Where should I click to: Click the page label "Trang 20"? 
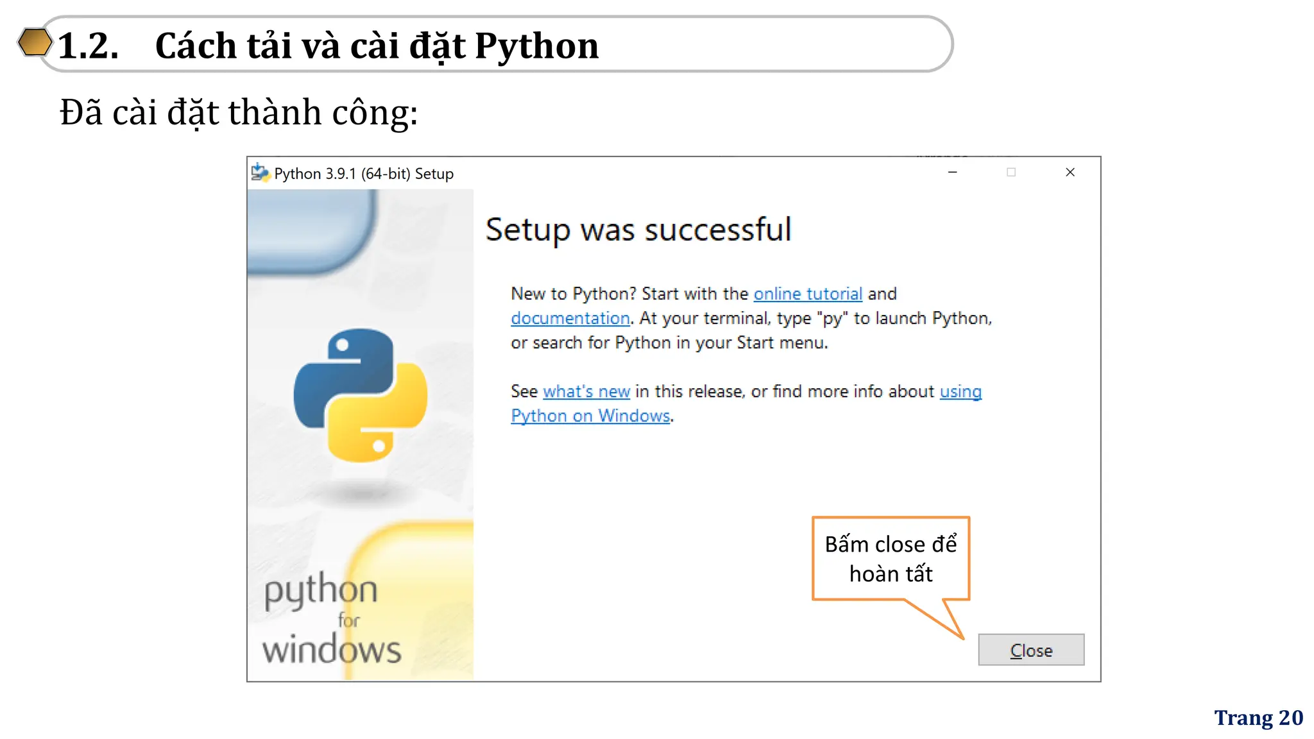tap(1258, 717)
